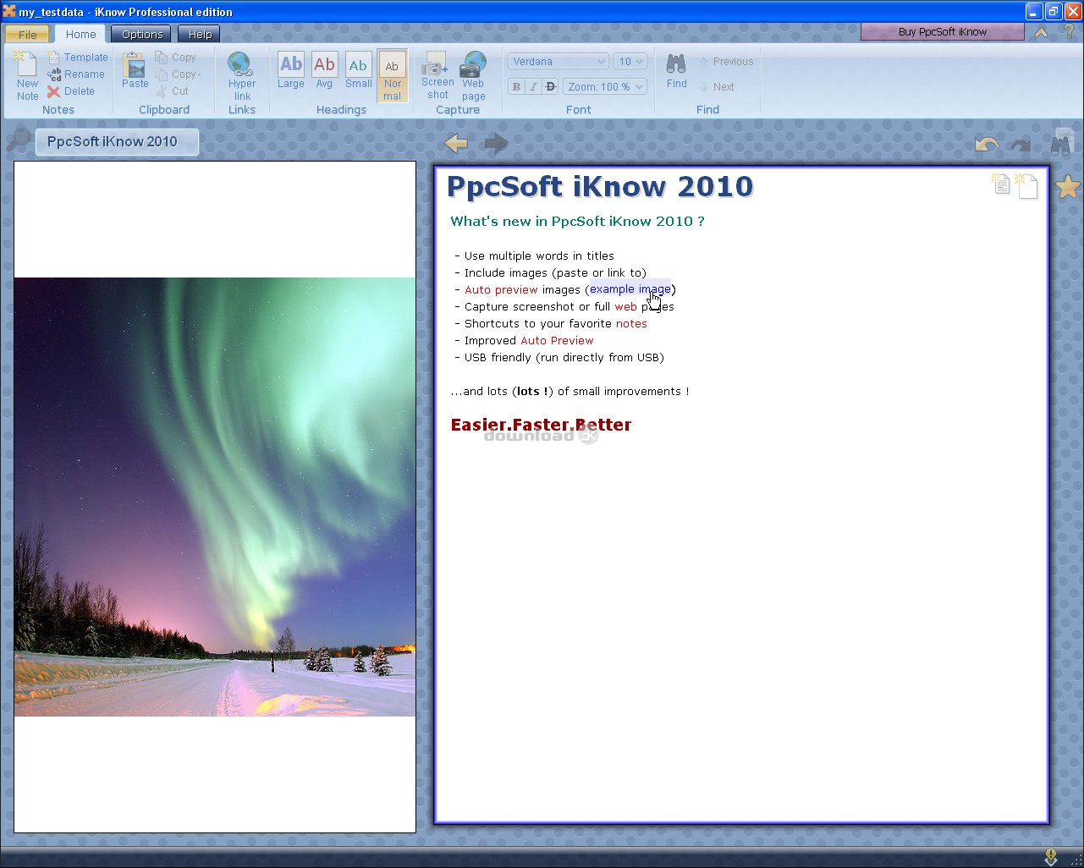Image resolution: width=1084 pixels, height=868 pixels.
Task: Click the aurora preview image
Action: [215, 497]
